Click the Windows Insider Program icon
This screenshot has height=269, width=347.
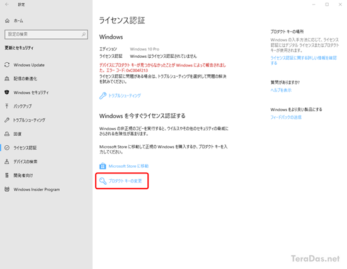pyautogui.click(x=7, y=189)
